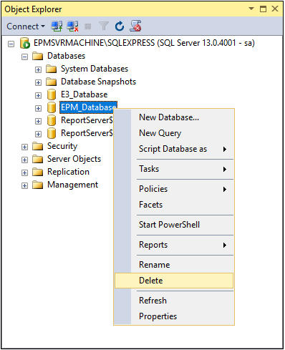Click the Server Objects folder icon

click(37, 159)
